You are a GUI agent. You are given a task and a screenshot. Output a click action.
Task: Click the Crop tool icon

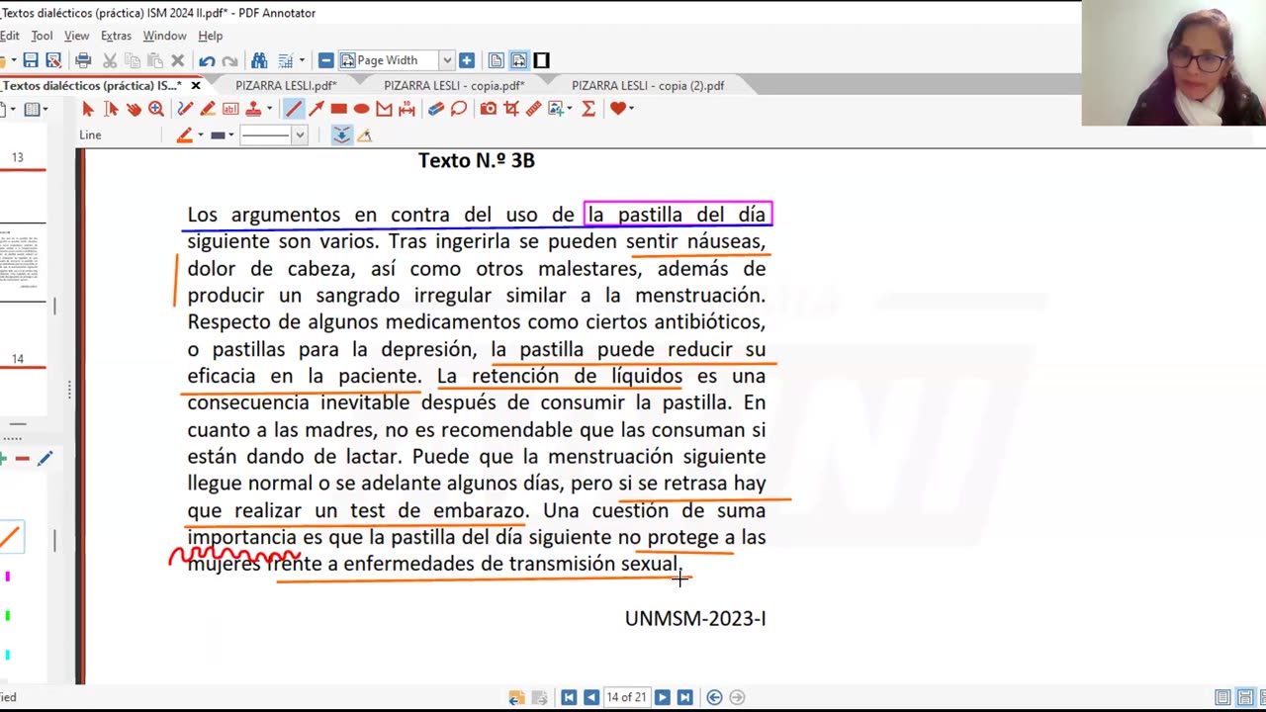pos(511,109)
